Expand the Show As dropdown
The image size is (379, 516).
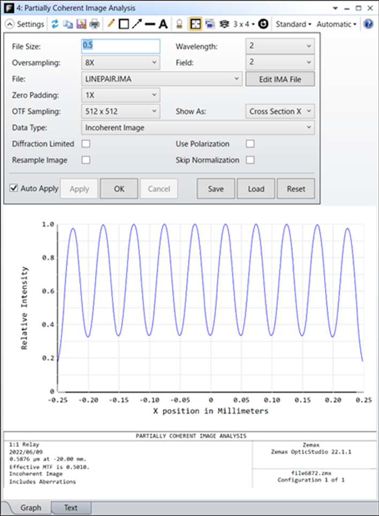(x=279, y=111)
